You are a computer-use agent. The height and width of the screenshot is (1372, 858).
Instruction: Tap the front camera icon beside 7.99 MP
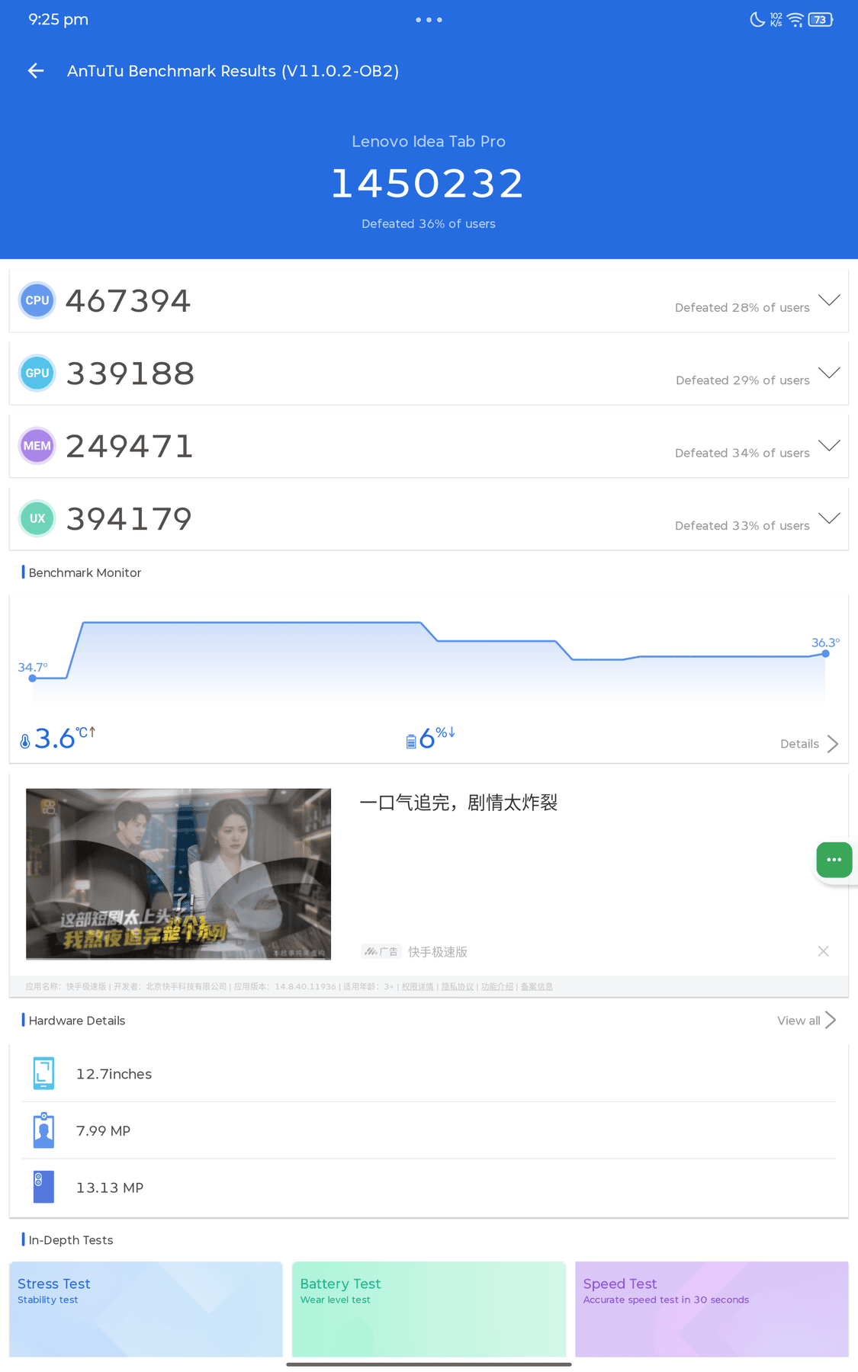coord(43,1130)
